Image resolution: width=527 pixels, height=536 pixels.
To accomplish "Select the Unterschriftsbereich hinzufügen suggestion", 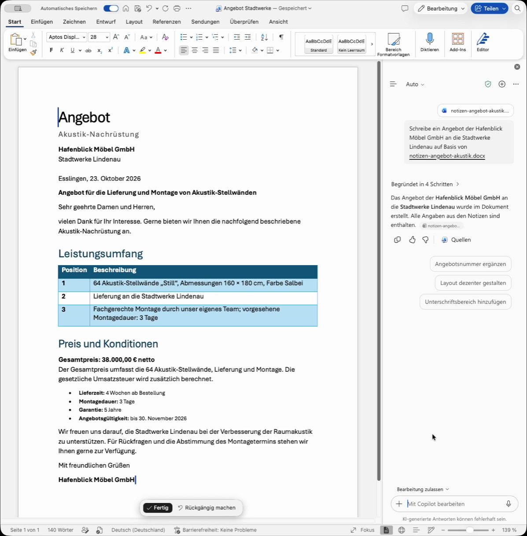I will point(465,302).
